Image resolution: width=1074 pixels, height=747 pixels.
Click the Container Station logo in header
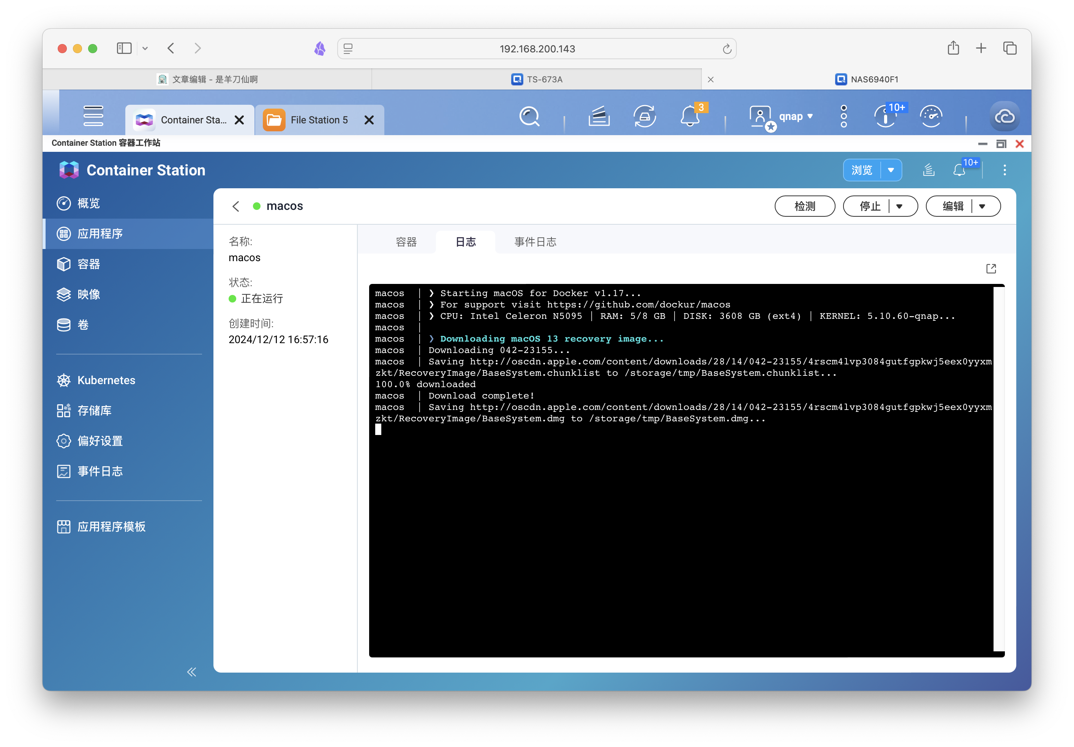tap(69, 170)
